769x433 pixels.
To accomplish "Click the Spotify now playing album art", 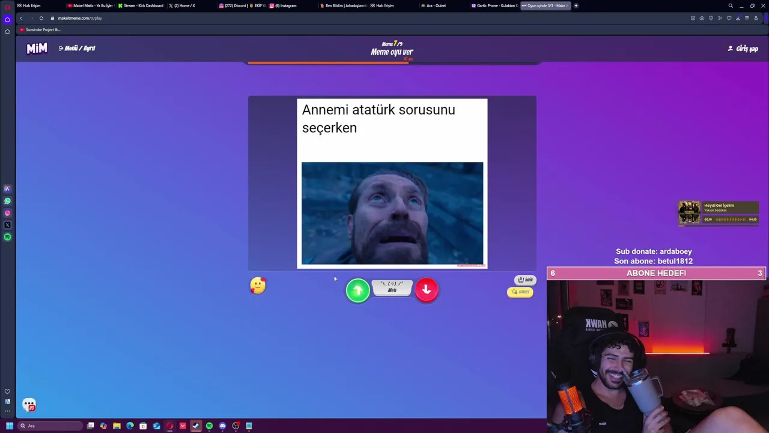I will [x=689, y=212].
